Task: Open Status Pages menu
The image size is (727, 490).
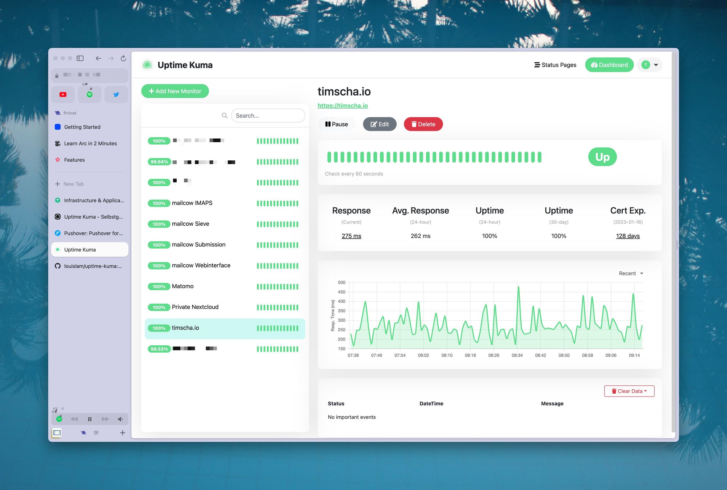Action: 555,65
